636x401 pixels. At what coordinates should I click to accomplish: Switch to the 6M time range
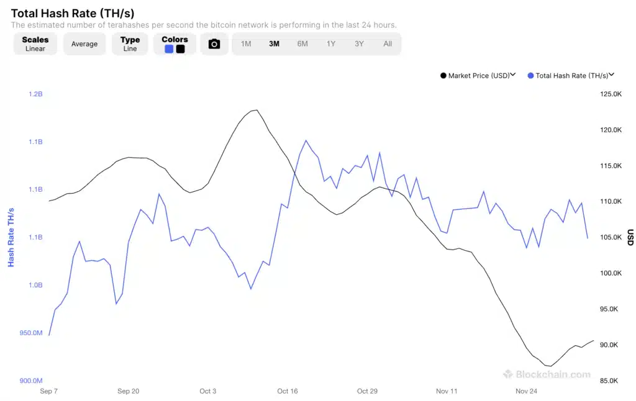[x=302, y=44]
